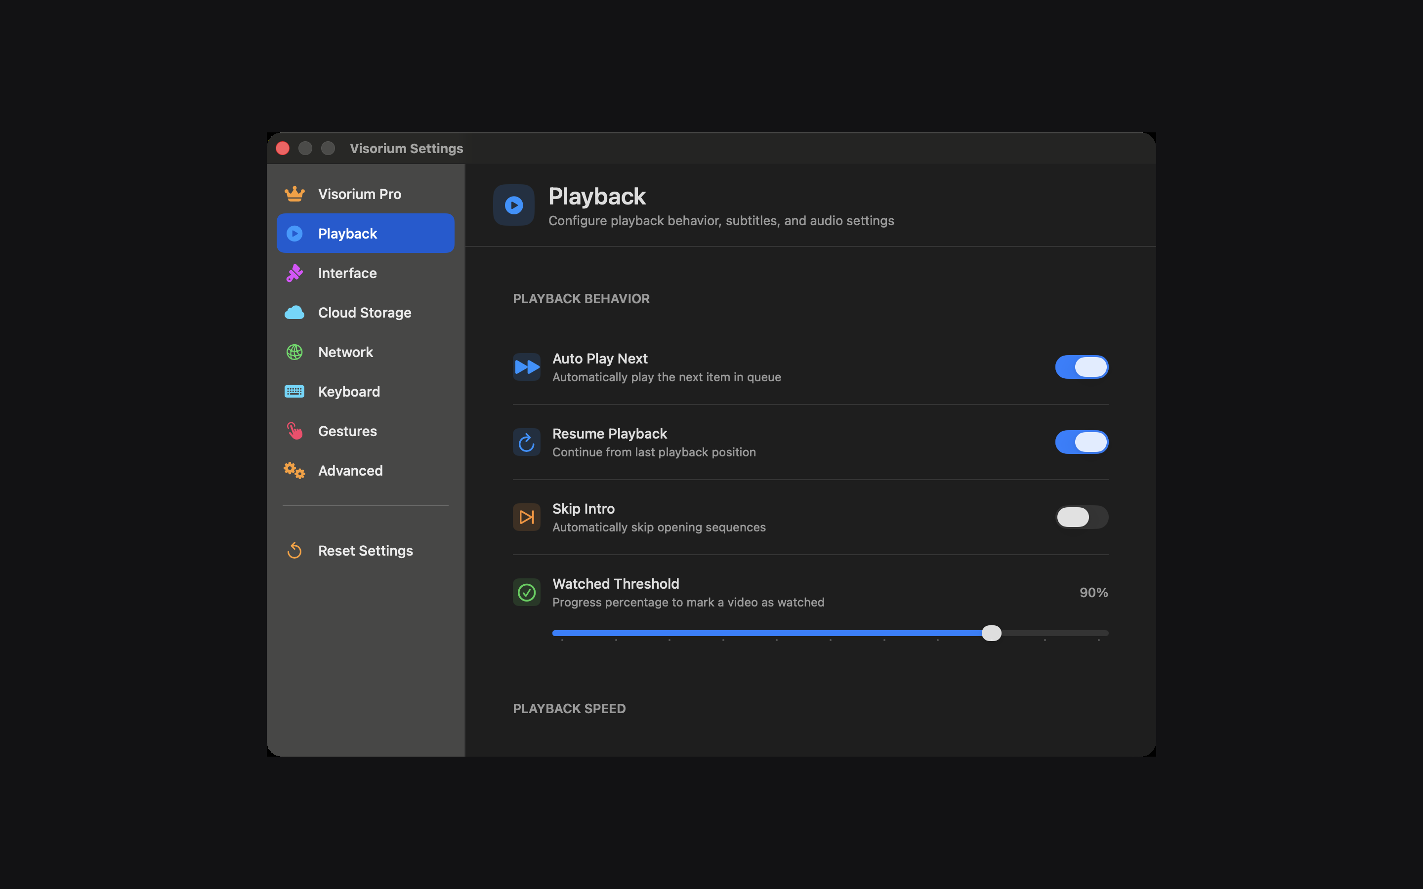Click the large Playback header icon

click(x=514, y=205)
